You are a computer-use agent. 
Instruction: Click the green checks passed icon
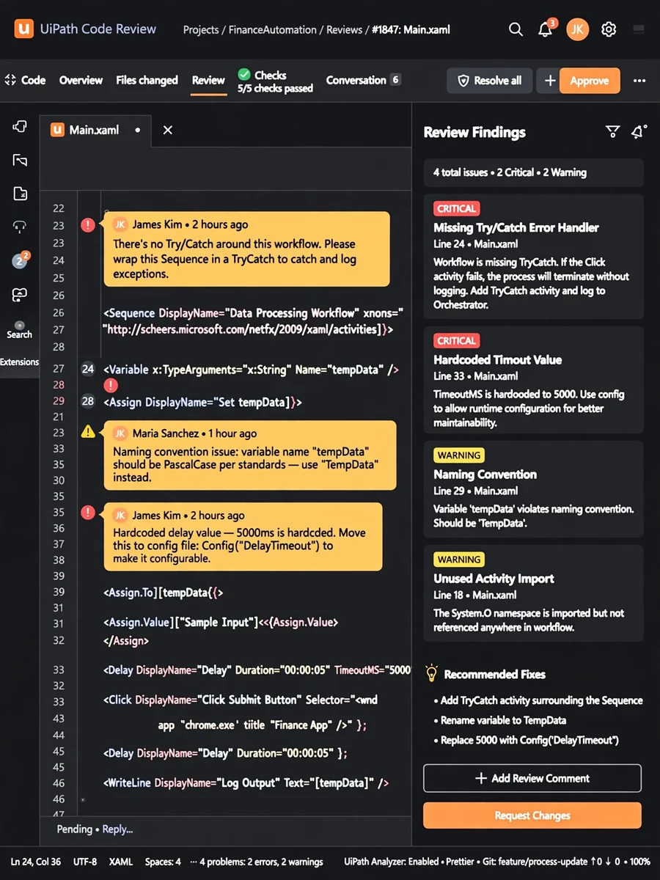(x=244, y=74)
